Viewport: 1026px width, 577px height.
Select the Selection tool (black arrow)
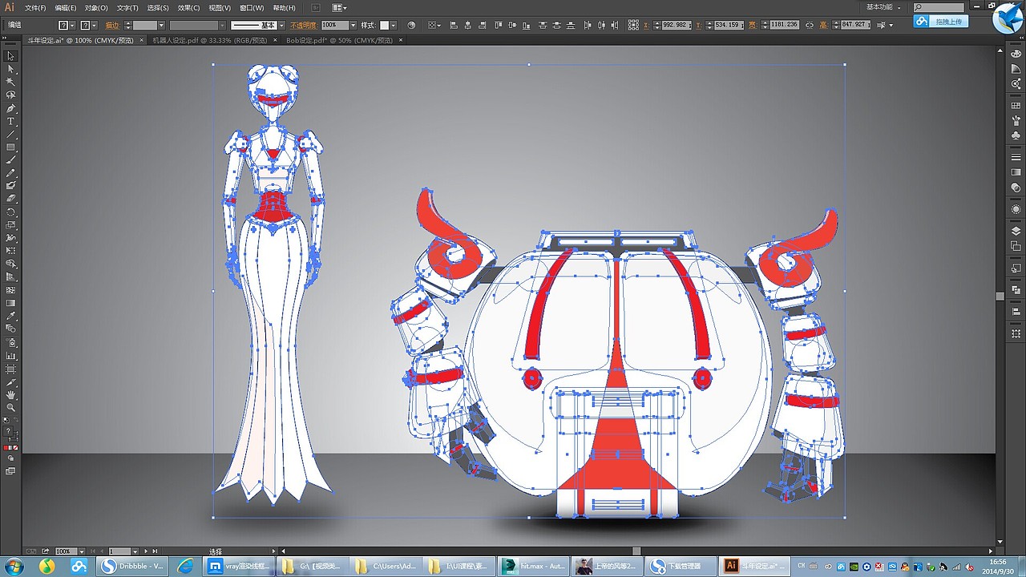pos(11,56)
